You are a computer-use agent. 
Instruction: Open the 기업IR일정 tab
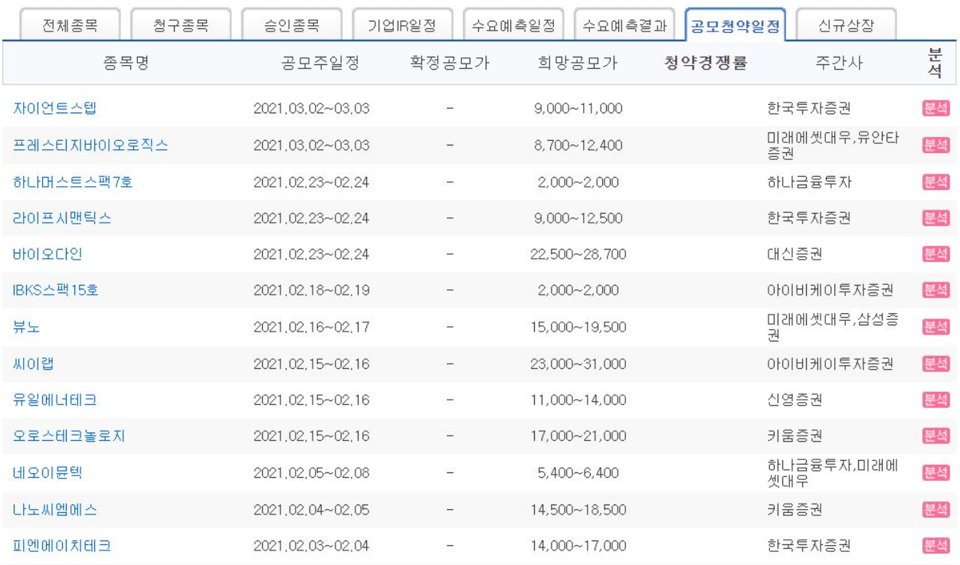tap(403, 26)
